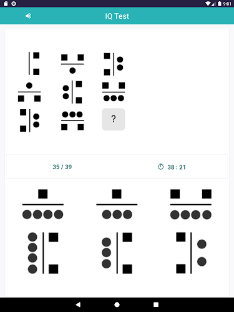Tap the question mark placeholder tile
The height and width of the screenshot is (312, 234).
[x=114, y=119]
